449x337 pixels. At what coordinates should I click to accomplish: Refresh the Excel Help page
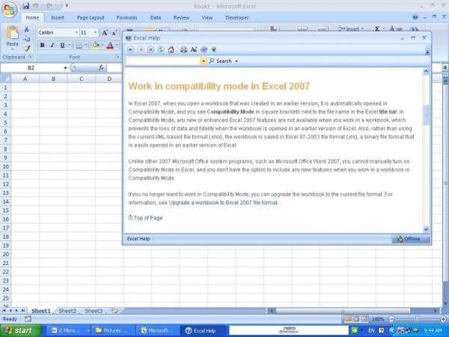(161, 49)
